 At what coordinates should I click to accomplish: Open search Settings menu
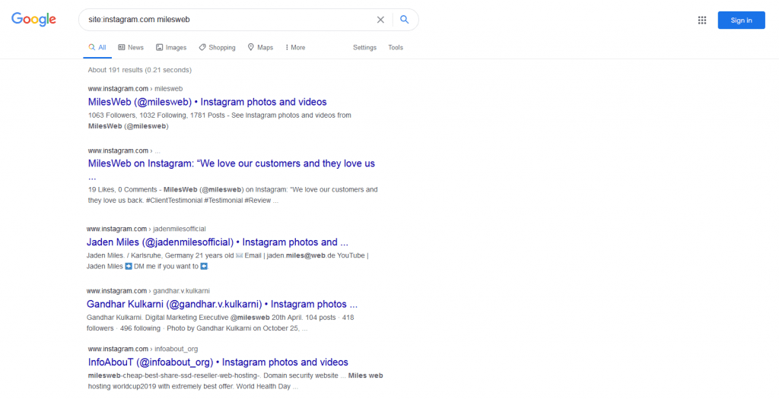pos(364,48)
